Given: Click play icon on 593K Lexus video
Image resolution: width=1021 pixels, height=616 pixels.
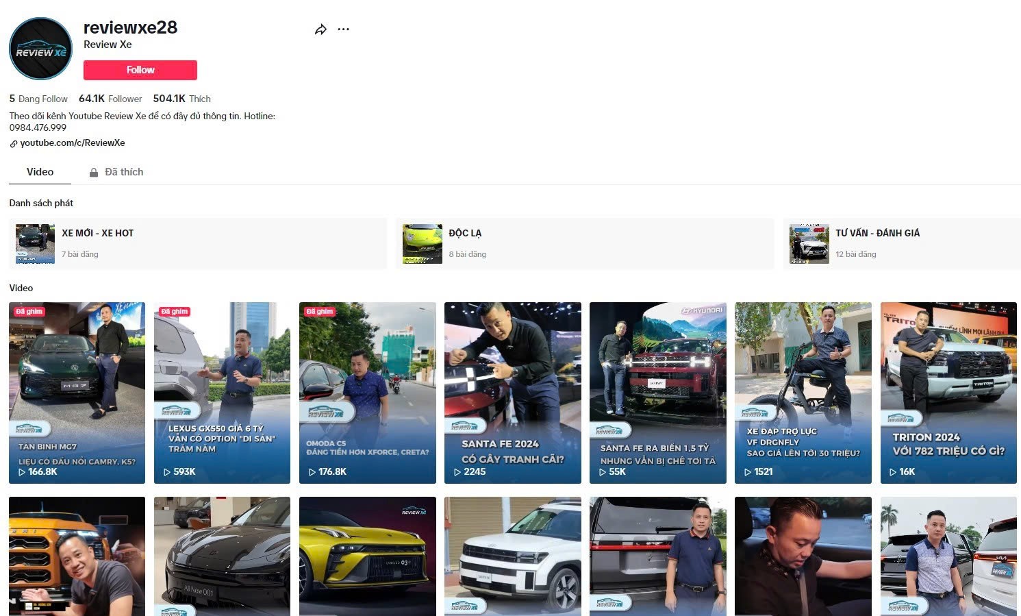Looking at the screenshot, I should click(167, 472).
